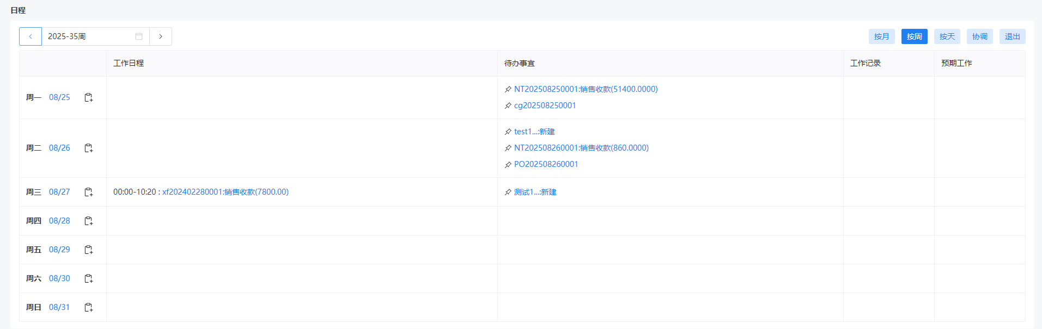The height and width of the screenshot is (329, 1042).
Task: Click the 退出 exit button
Action: 1012,36
